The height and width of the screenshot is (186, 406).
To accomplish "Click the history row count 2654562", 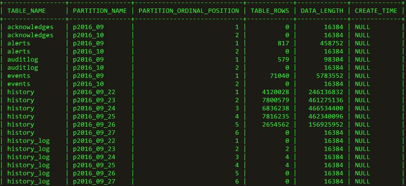I will click(276, 124).
